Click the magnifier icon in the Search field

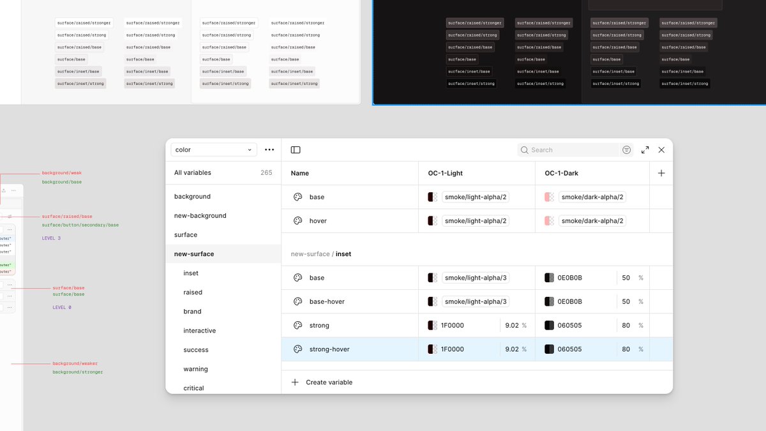525,150
